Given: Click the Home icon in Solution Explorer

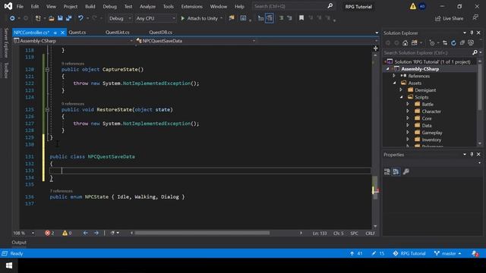Looking at the screenshot, I should [405, 43].
